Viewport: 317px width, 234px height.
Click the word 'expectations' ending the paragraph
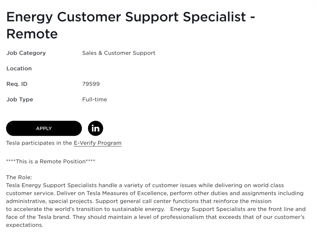pos(24,225)
